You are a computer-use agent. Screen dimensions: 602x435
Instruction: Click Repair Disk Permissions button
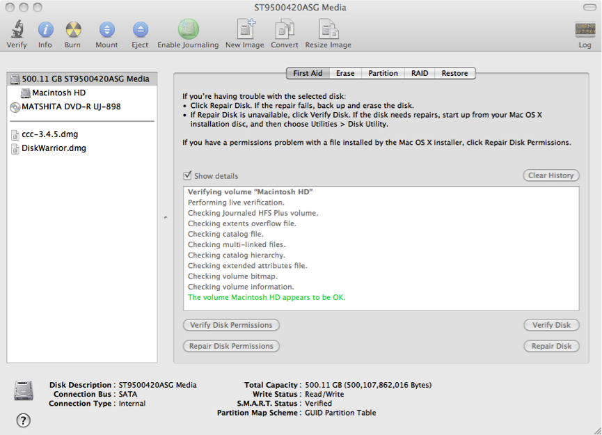(231, 346)
